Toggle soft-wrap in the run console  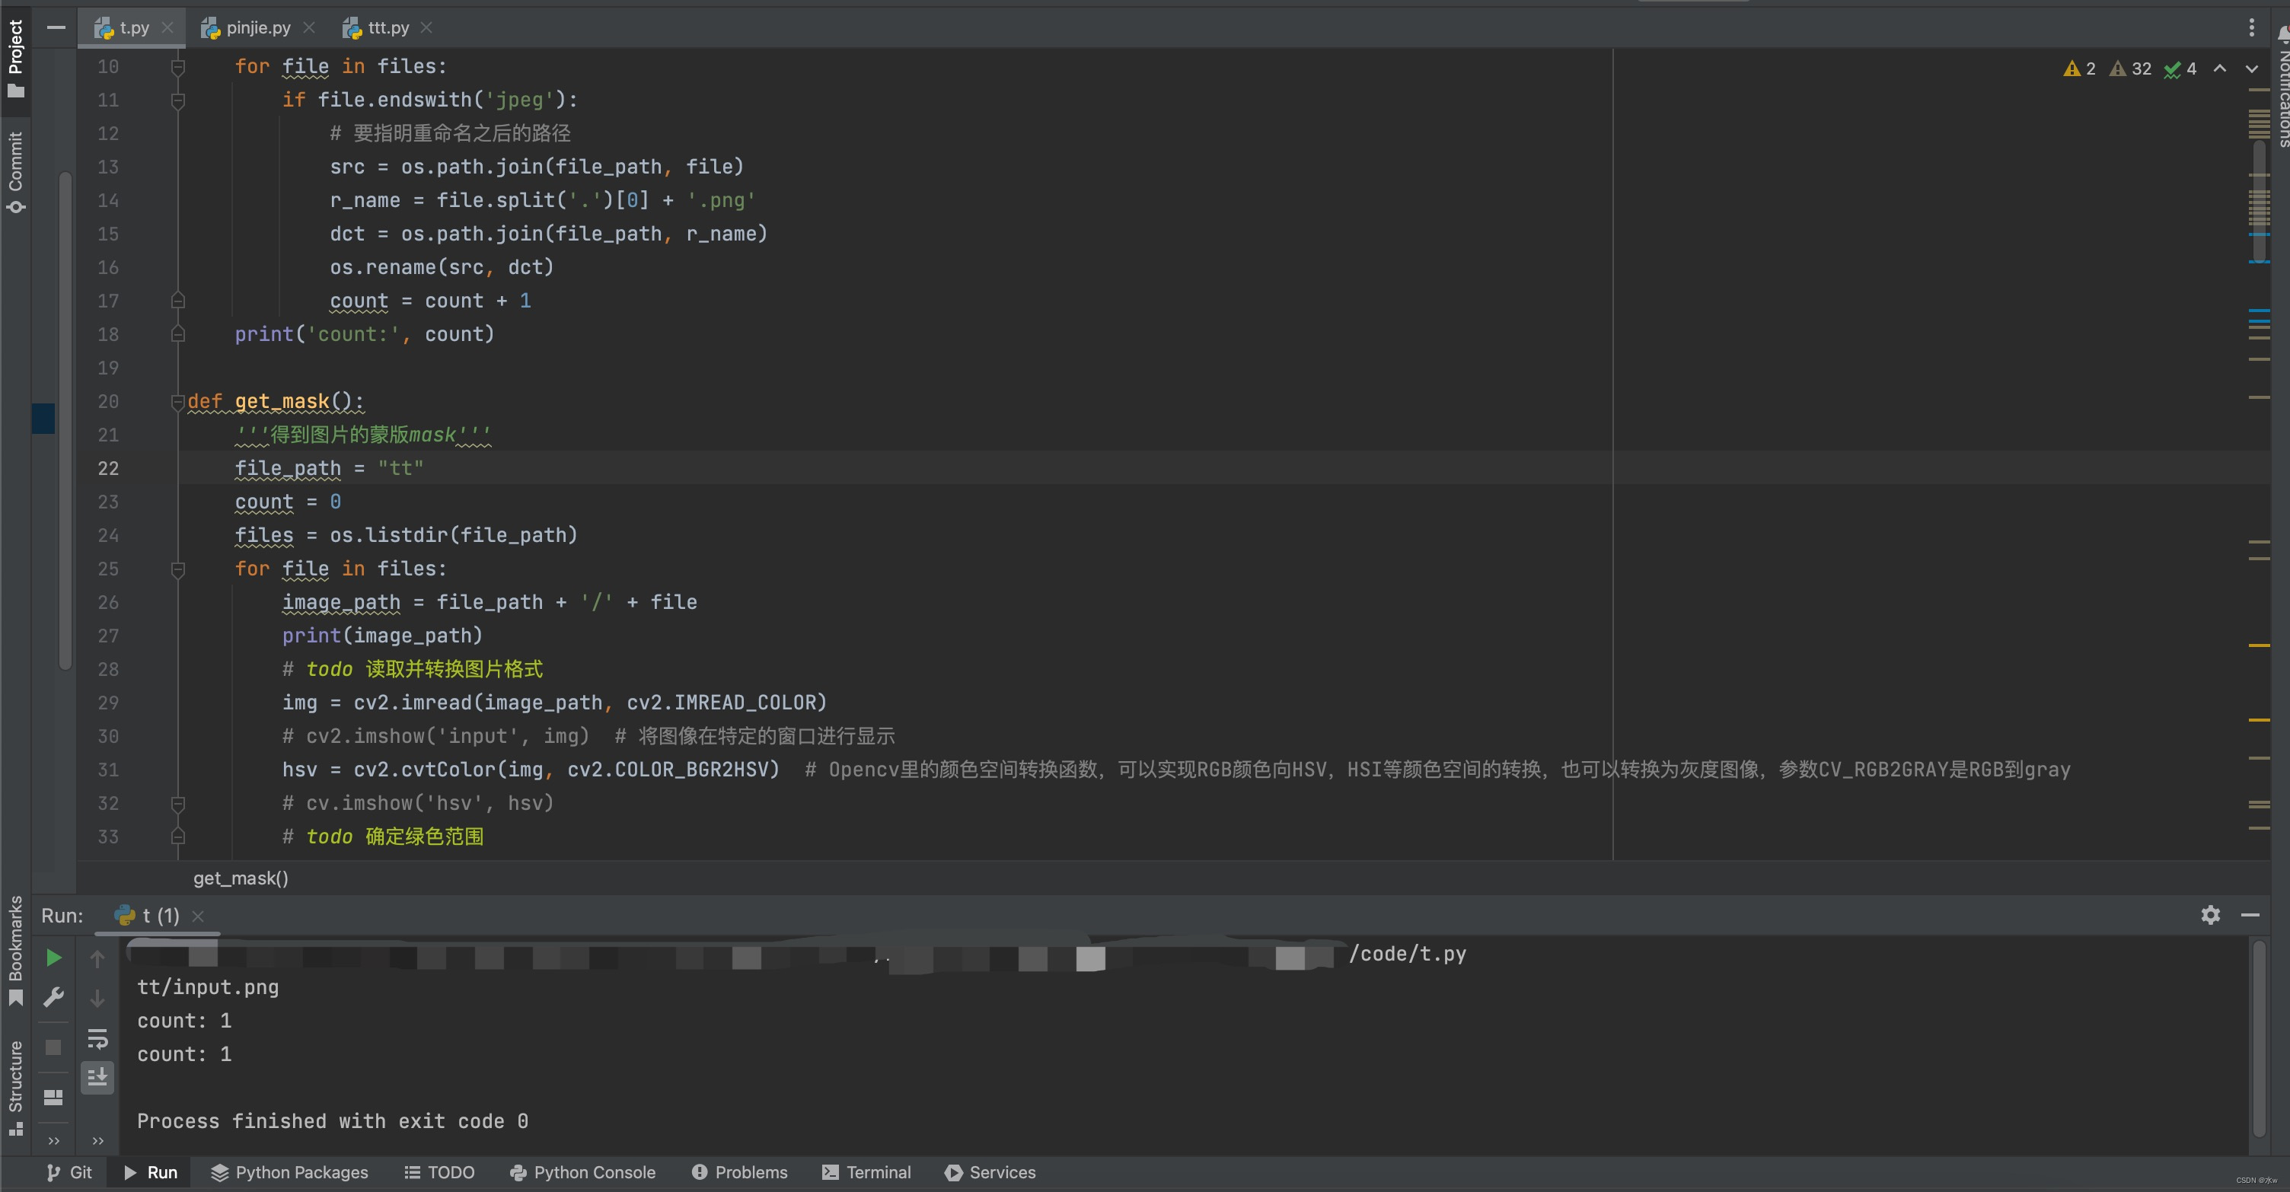[97, 1038]
